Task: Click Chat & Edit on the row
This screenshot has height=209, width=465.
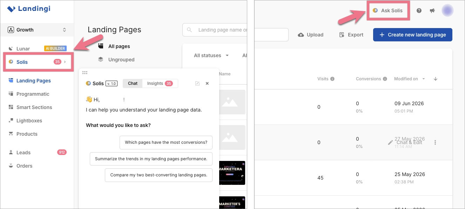Action: click(405, 142)
